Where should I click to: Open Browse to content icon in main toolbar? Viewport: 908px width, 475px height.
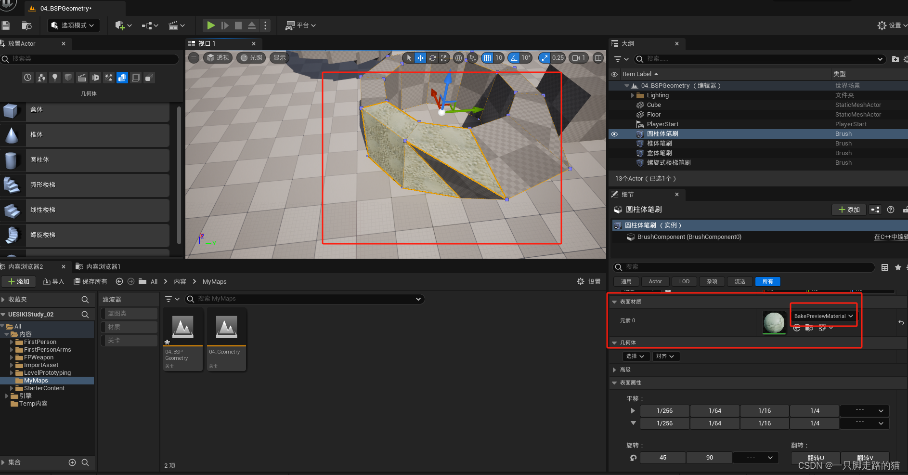(x=27, y=26)
